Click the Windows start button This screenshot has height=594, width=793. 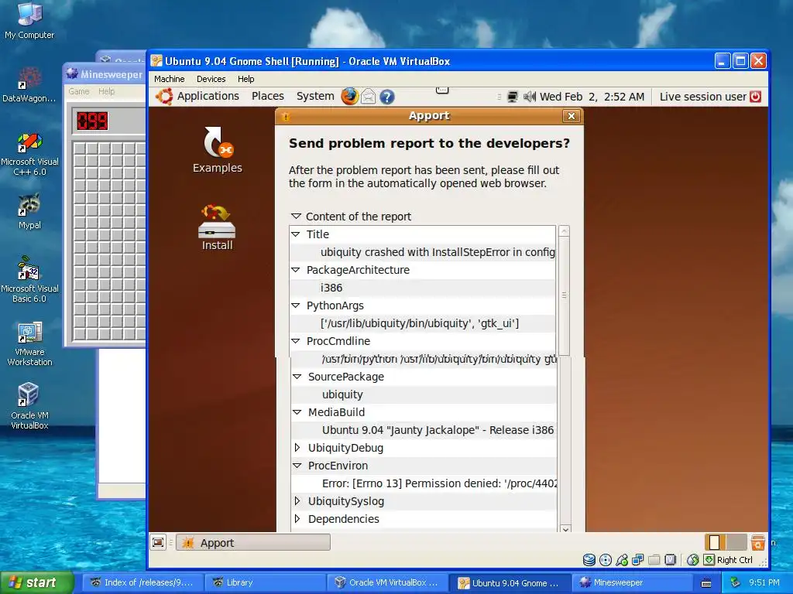coord(36,582)
